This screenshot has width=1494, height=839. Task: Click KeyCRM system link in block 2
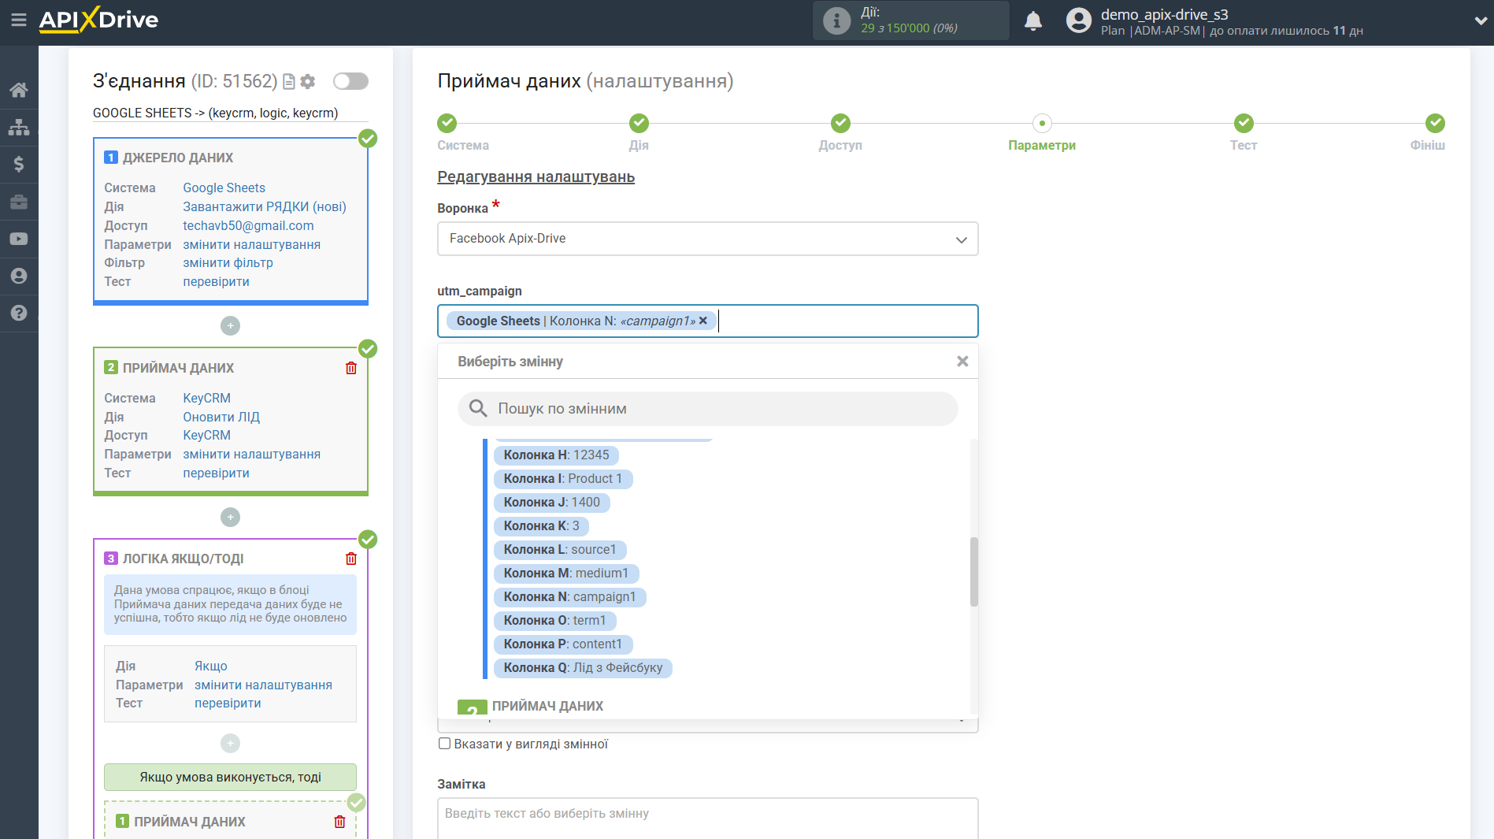click(x=206, y=398)
